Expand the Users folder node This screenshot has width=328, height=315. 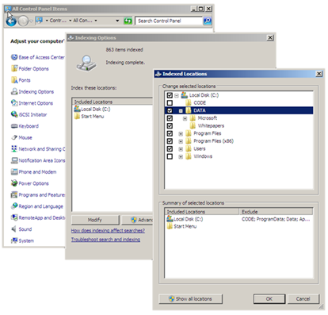[x=181, y=149]
